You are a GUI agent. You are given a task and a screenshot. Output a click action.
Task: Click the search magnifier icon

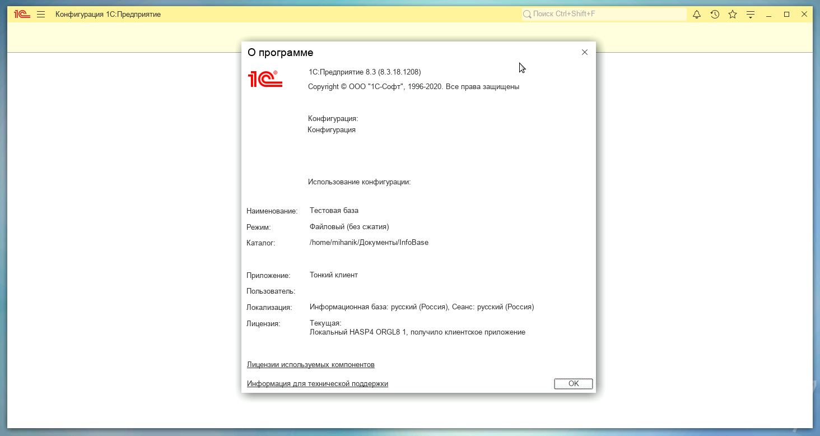[x=527, y=14]
